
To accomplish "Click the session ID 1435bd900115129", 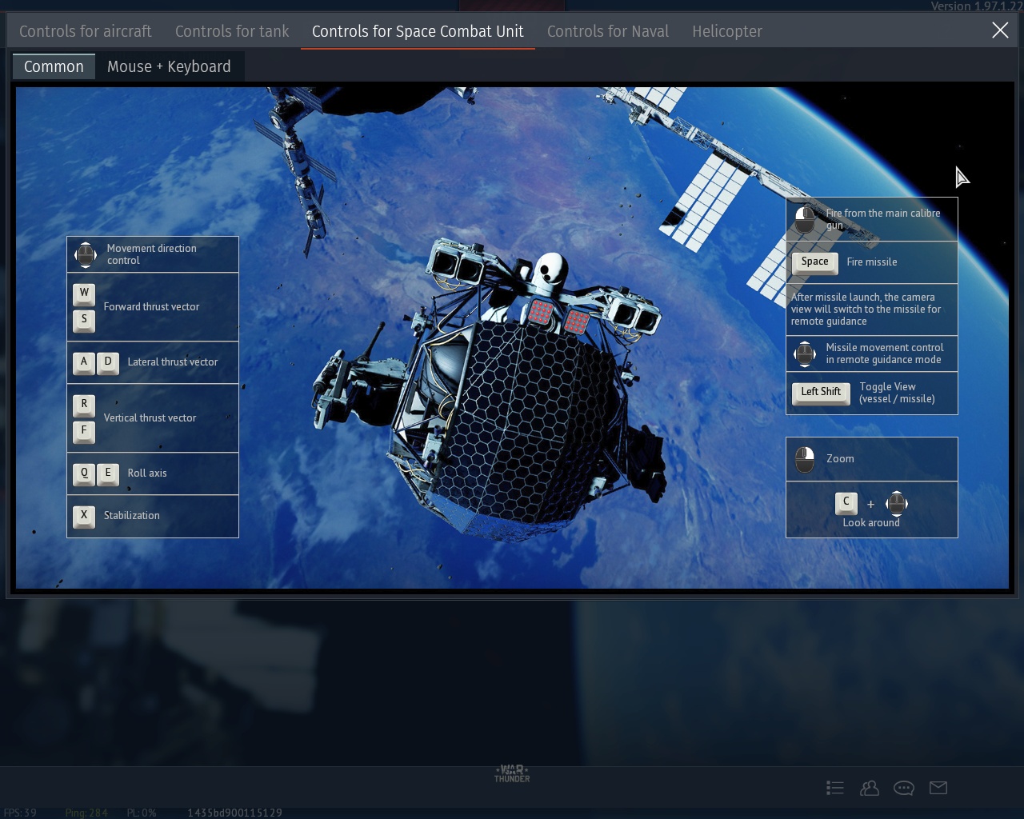I will [234, 813].
